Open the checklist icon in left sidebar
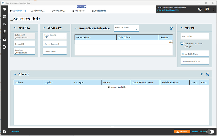The image size is (217, 136). pyautogui.click(x=4, y=24)
